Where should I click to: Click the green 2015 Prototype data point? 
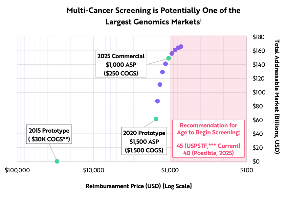(x=57, y=161)
